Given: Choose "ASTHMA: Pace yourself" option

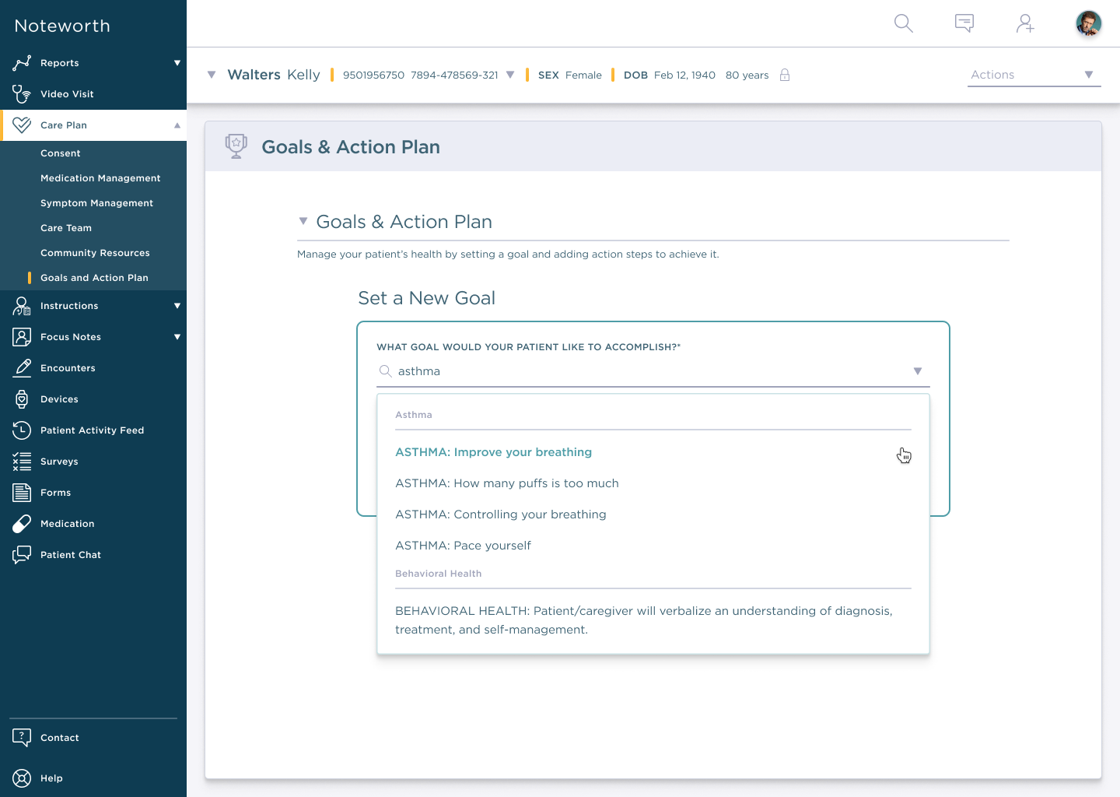Looking at the screenshot, I should point(463,546).
